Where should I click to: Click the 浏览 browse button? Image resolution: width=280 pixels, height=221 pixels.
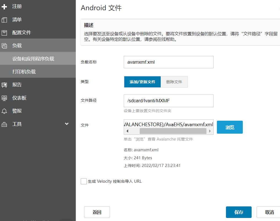point(230,127)
